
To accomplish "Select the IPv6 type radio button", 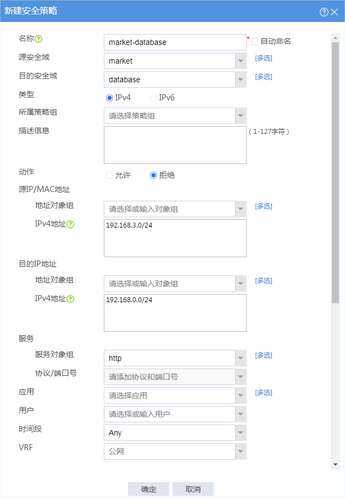I will coord(153,98).
